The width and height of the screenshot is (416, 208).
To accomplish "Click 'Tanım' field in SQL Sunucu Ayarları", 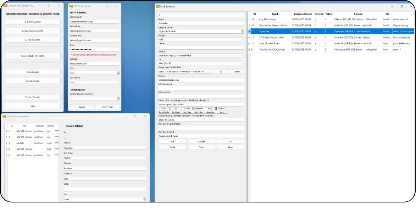I will pyautogui.click(x=105, y=148).
